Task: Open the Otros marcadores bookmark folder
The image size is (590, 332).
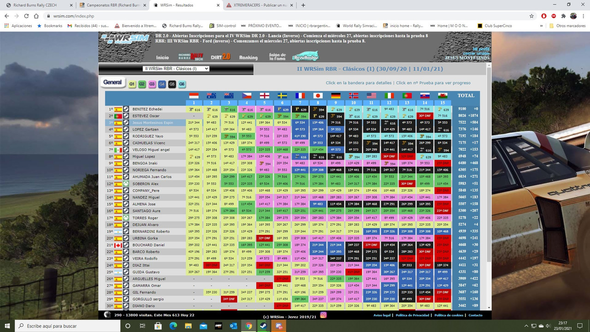Action: pyautogui.click(x=568, y=26)
